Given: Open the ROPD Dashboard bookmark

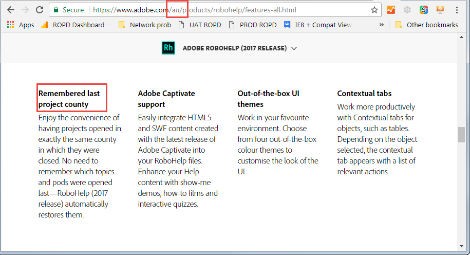Looking at the screenshot, I should point(75,25).
